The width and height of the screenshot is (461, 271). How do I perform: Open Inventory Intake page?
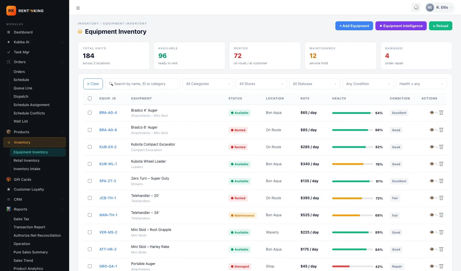37,169
